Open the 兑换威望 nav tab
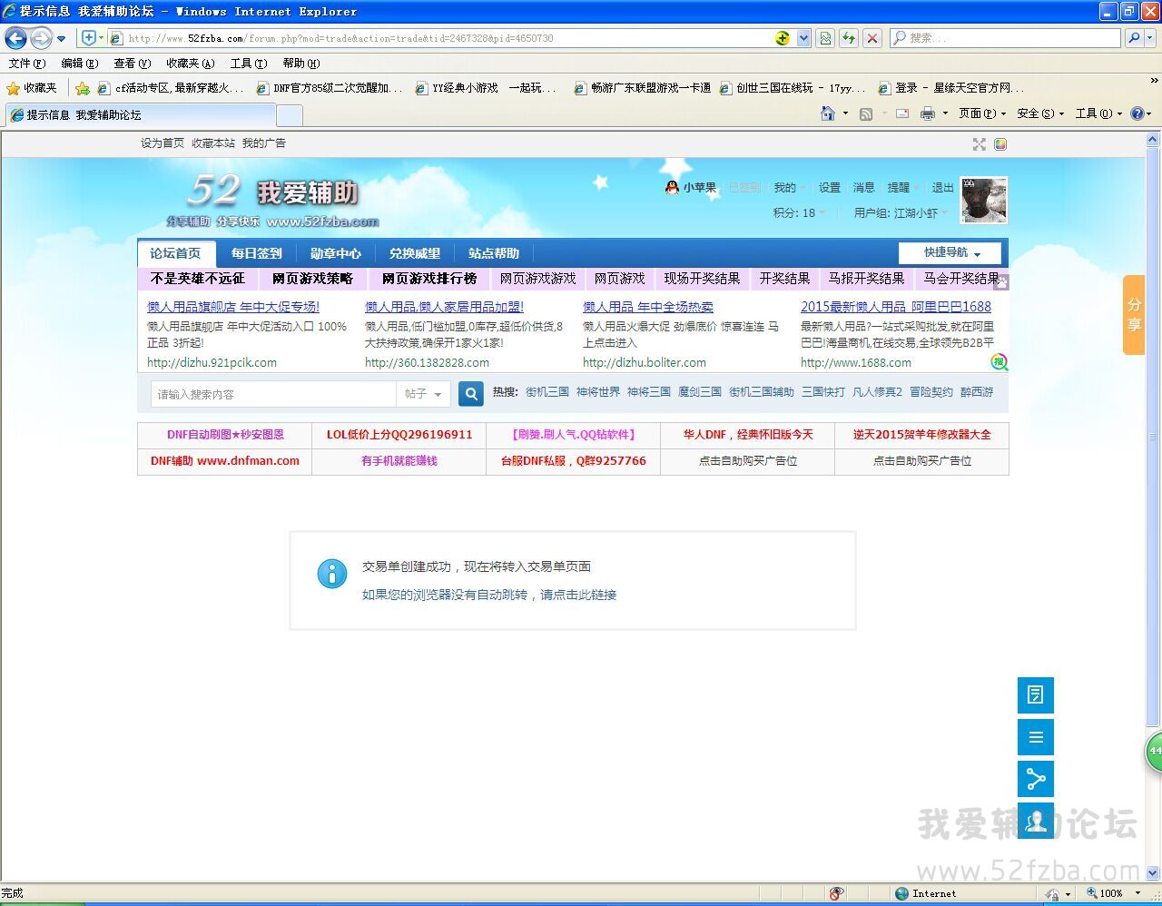The width and height of the screenshot is (1162, 906). pyautogui.click(x=414, y=253)
